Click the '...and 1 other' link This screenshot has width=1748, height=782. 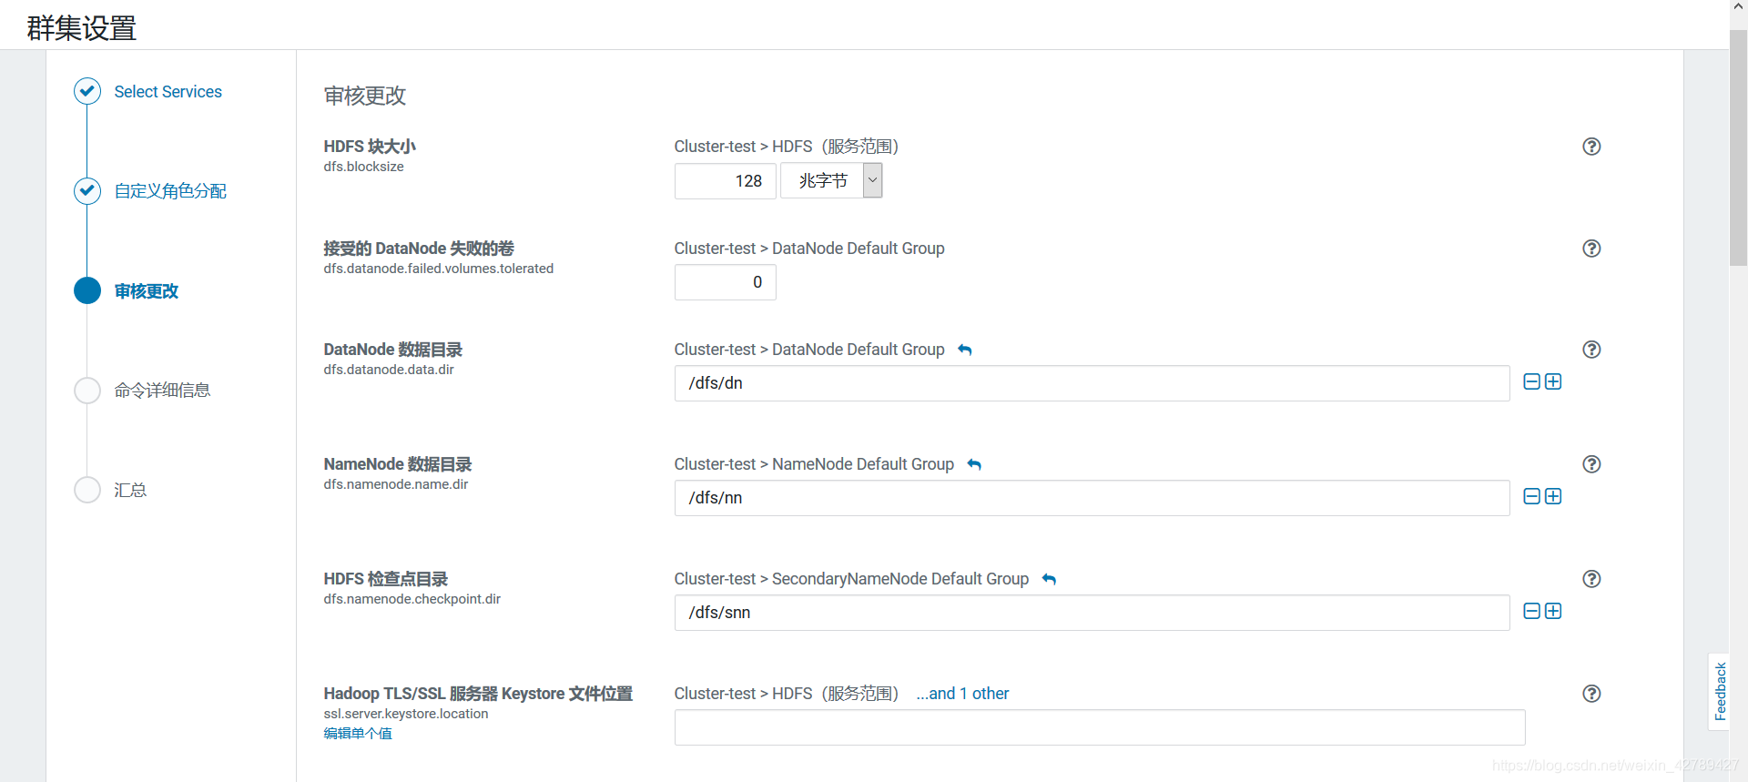pos(962,694)
